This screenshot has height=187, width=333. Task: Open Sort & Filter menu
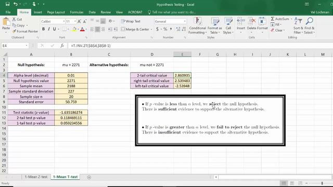(298, 25)
